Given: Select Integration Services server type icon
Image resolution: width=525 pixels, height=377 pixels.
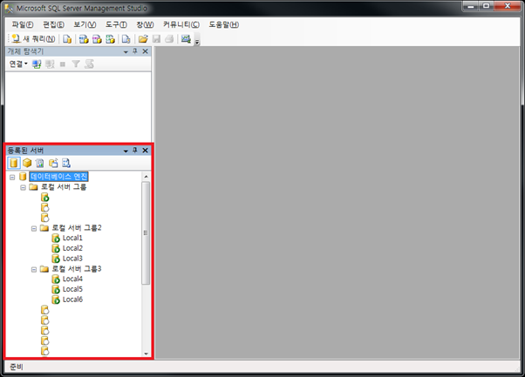Looking at the screenshot, I should pyautogui.click(x=66, y=163).
